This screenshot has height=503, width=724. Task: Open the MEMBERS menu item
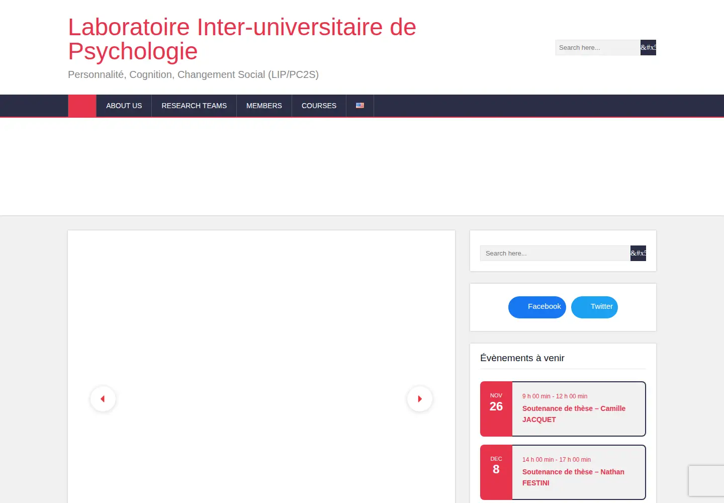tap(264, 106)
